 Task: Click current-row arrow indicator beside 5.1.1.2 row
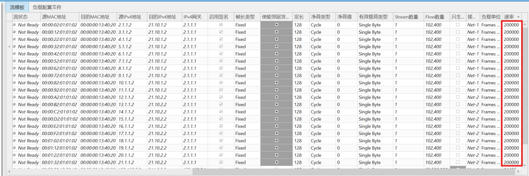click(x=9, y=47)
